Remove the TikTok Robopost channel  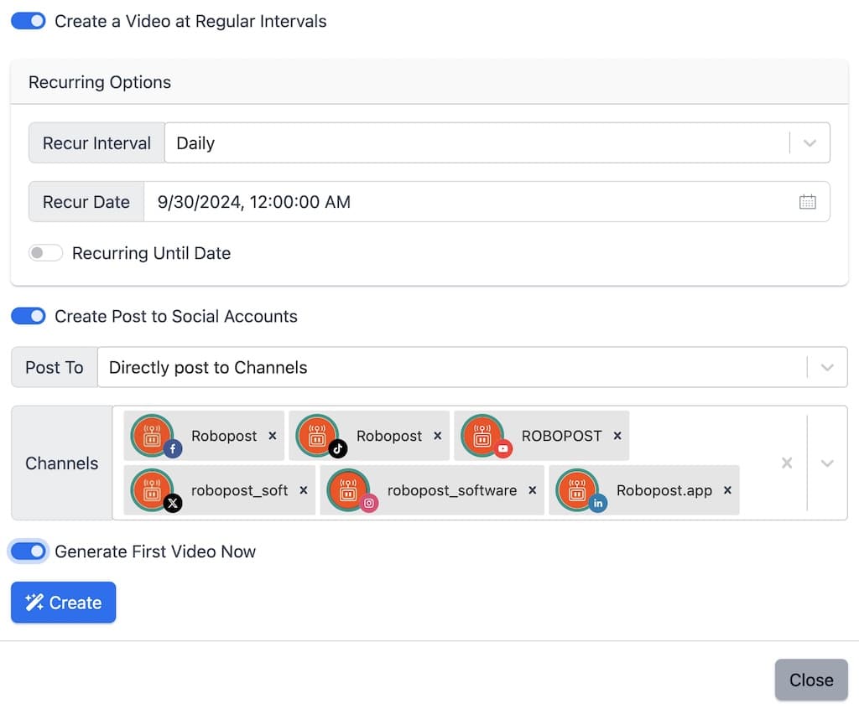click(438, 436)
